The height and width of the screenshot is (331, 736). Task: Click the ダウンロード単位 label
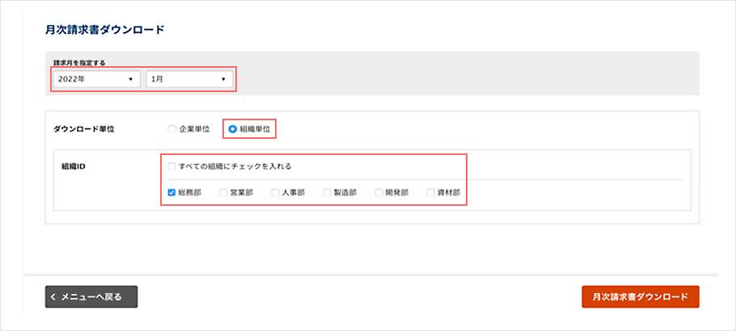[x=84, y=128]
